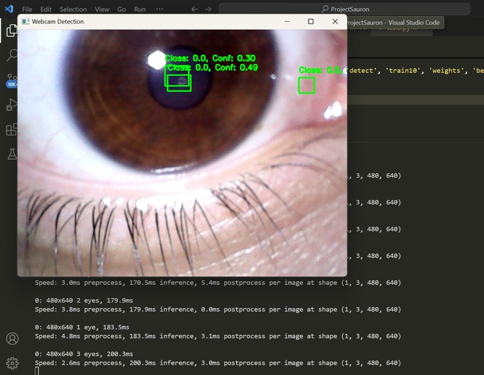
Task: Go back with the left arrow
Action: coord(195,9)
